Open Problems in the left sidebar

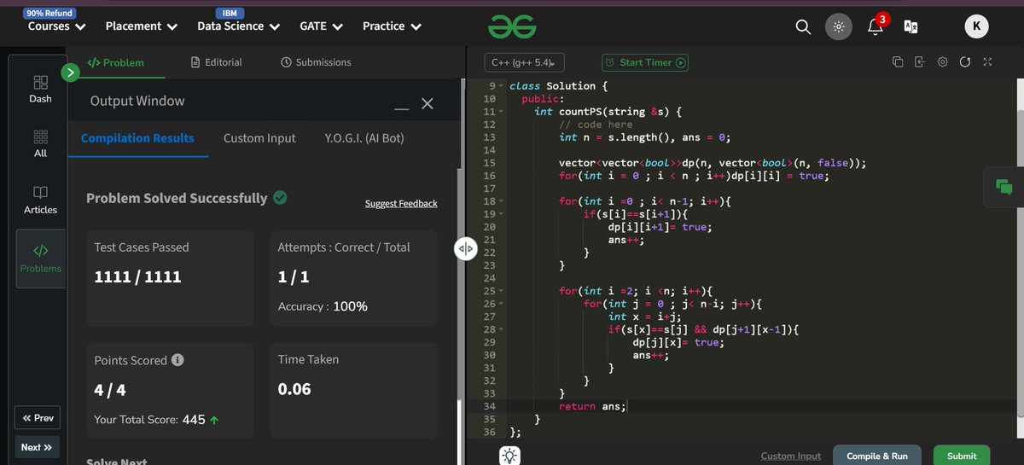(x=40, y=259)
